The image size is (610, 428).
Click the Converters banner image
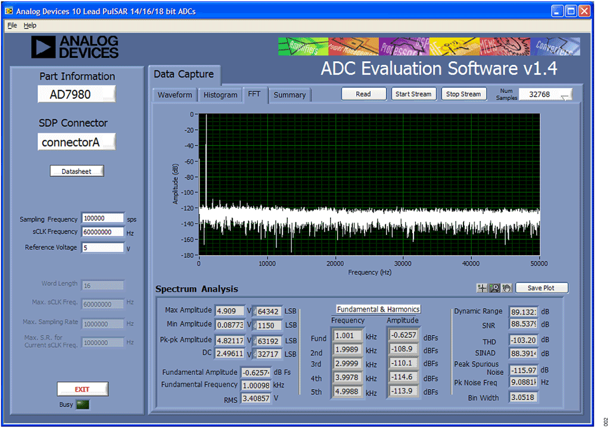[555, 46]
